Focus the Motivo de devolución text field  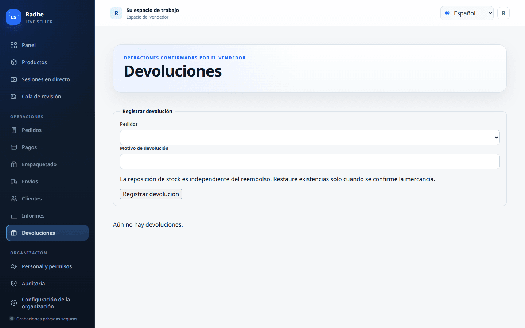[310, 161]
